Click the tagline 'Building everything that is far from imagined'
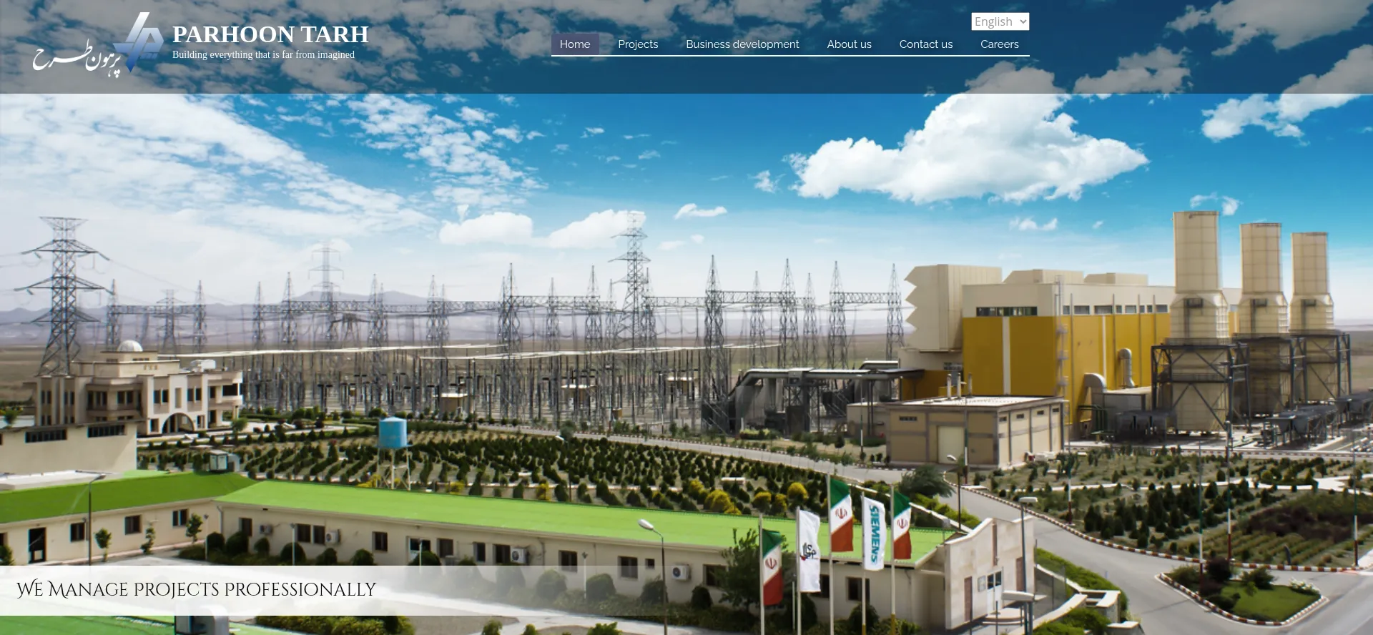 coord(263,55)
